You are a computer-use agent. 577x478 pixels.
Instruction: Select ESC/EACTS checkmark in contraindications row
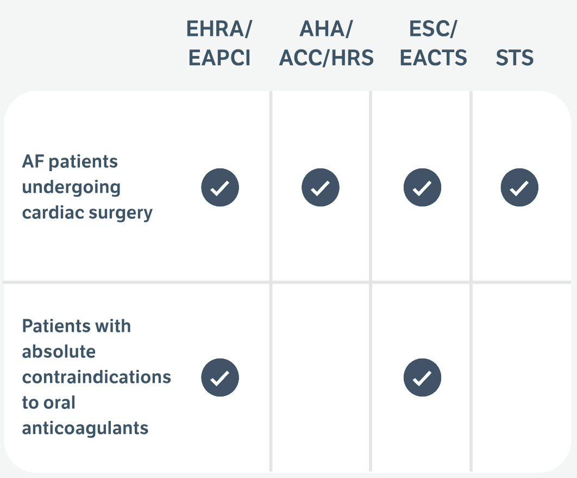tap(423, 378)
